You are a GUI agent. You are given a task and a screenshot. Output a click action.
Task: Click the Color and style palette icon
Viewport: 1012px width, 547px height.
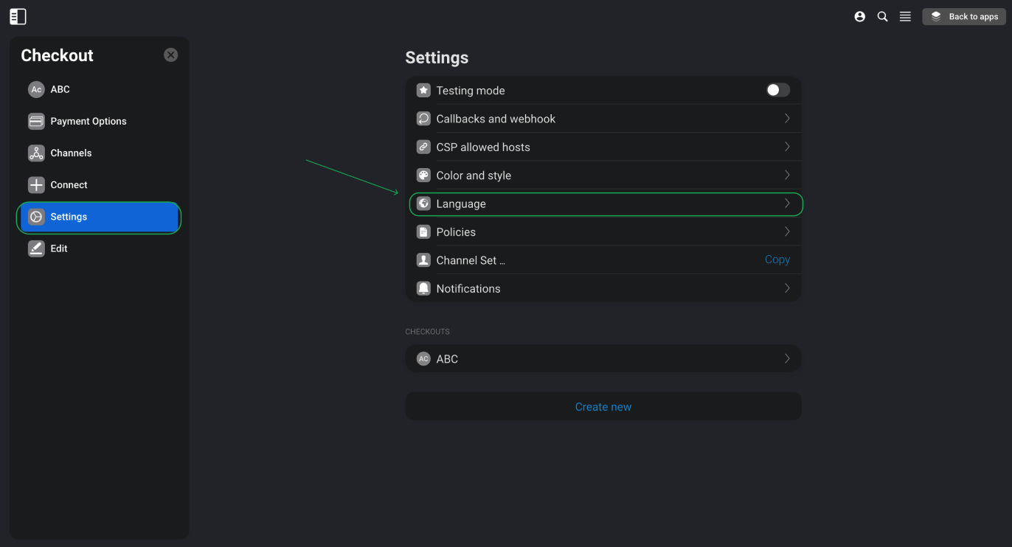click(x=423, y=175)
